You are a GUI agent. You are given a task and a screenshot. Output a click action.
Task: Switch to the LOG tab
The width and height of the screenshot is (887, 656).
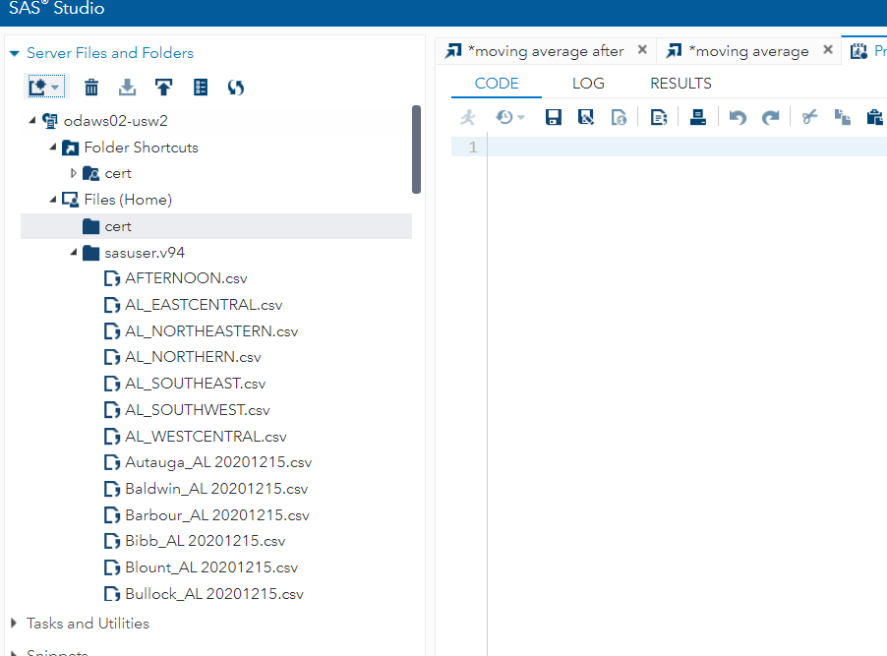588,84
